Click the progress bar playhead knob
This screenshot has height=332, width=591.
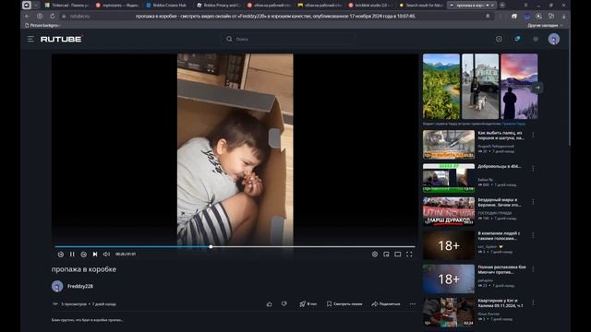(x=211, y=247)
